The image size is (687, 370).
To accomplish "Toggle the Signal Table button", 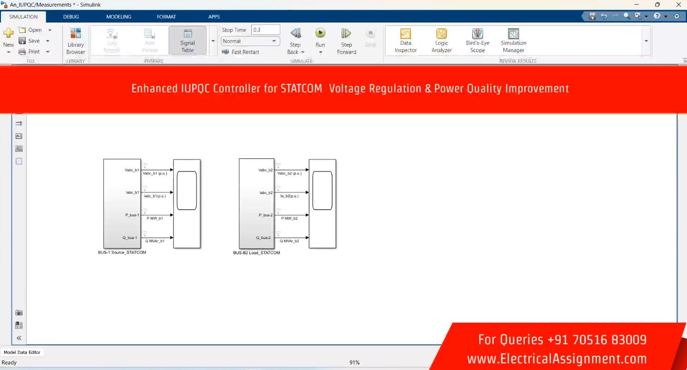I will click(x=187, y=40).
